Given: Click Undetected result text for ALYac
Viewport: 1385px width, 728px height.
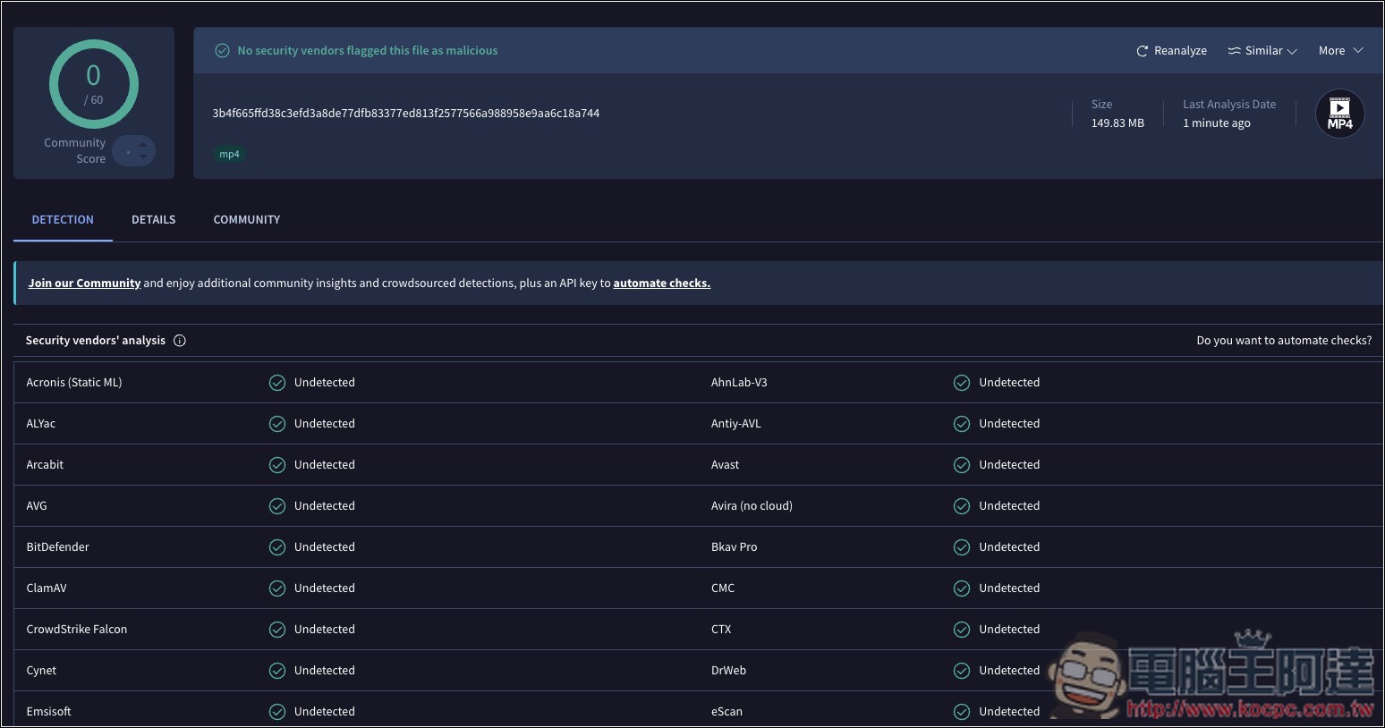Looking at the screenshot, I should 325,424.
